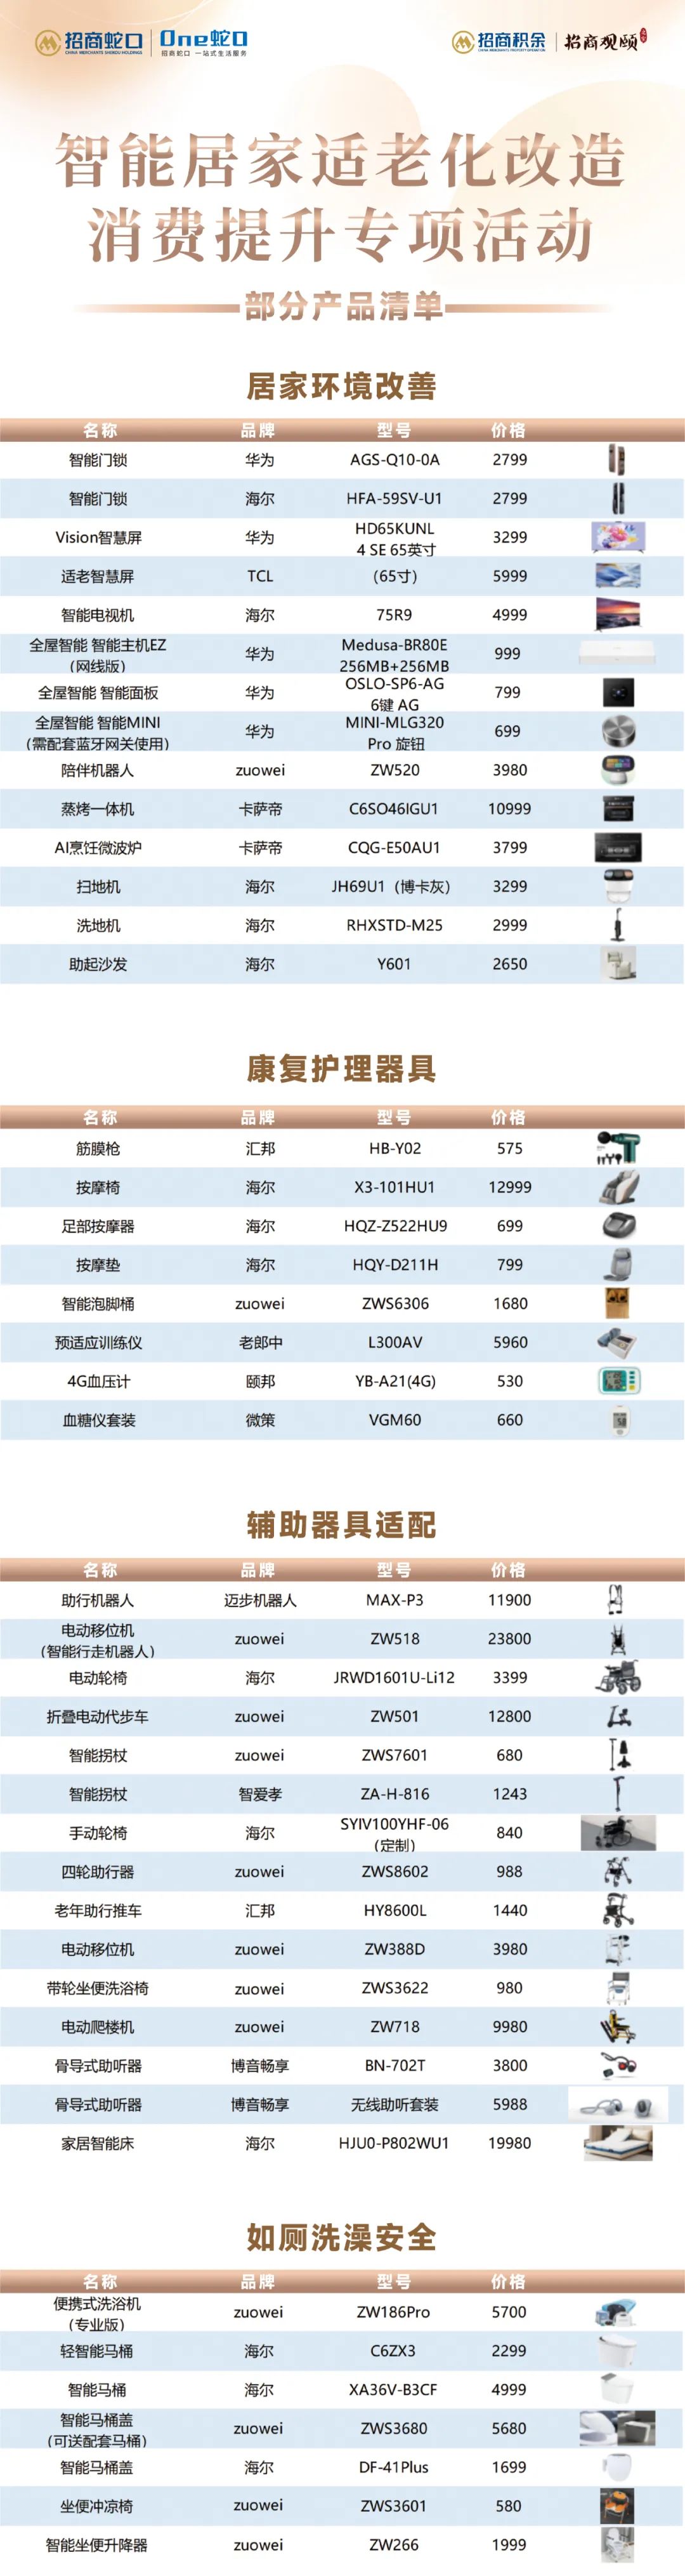Open the 助起沙发 Y601 photo
Viewport: 685px width, 2576px height.
tap(618, 964)
